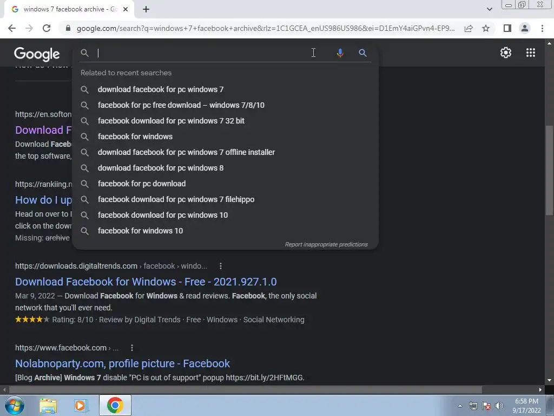Open options dots for digitaltrends result
This screenshot has height=416, width=554.
coord(221,266)
